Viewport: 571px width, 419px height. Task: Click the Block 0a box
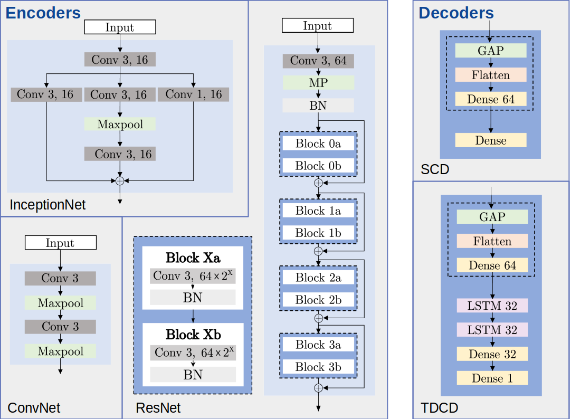[x=318, y=144]
